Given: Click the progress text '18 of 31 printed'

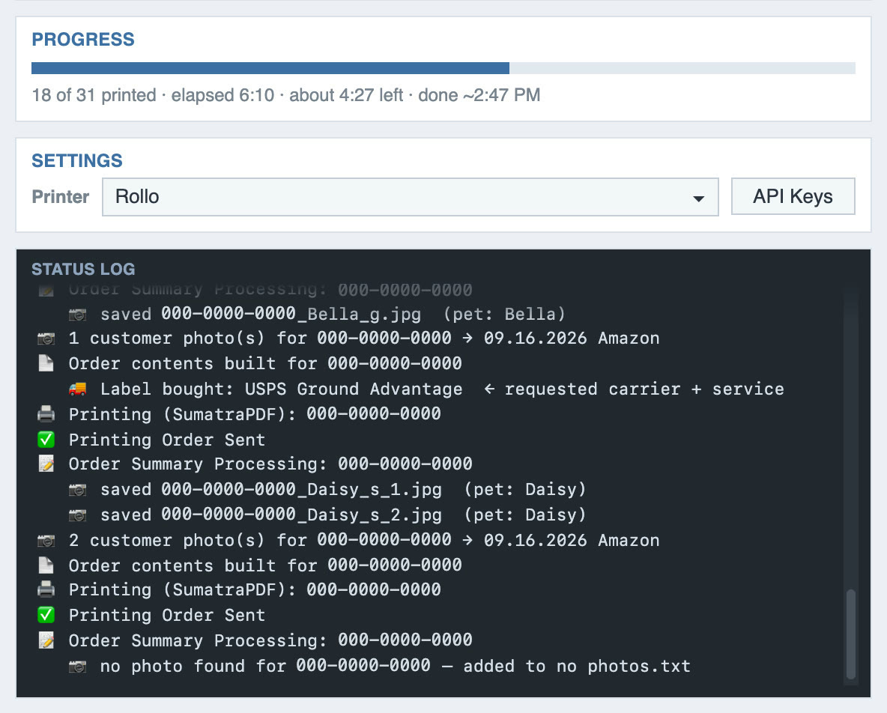Looking at the screenshot, I should pos(94,95).
